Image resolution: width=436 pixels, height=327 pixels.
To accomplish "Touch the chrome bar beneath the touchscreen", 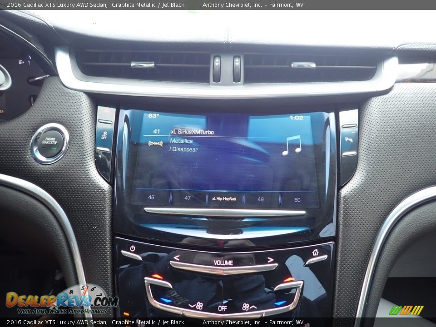I will click(x=225, y=212).
